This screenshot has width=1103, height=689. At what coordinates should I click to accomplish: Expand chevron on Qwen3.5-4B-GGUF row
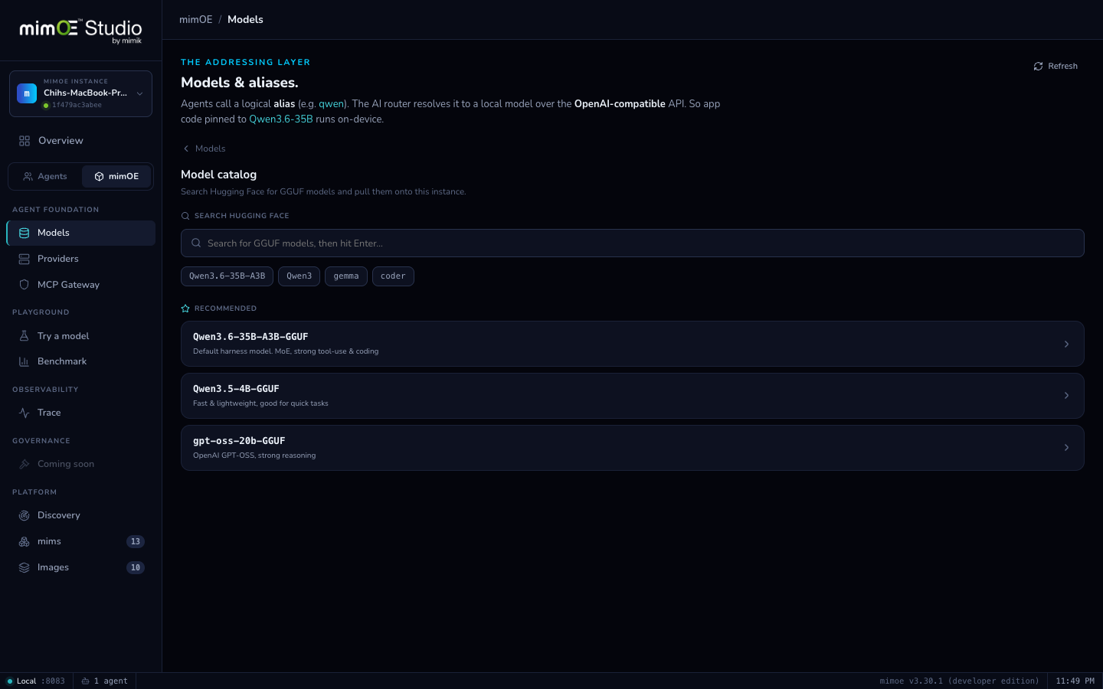(1066, 396)
